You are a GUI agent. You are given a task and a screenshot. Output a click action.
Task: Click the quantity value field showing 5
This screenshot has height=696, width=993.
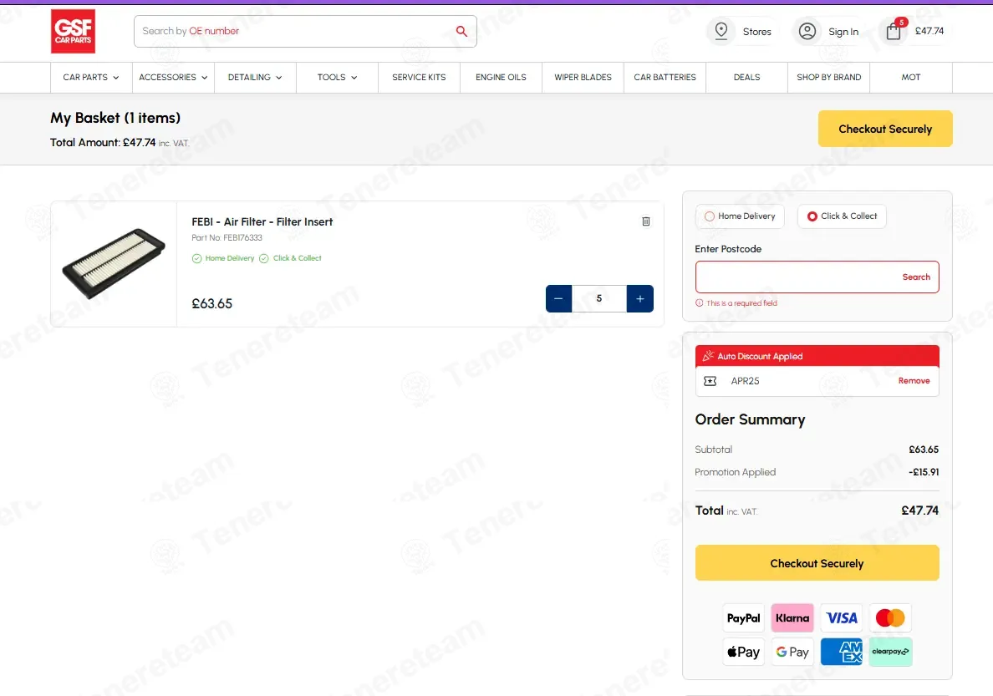[599, 298]
